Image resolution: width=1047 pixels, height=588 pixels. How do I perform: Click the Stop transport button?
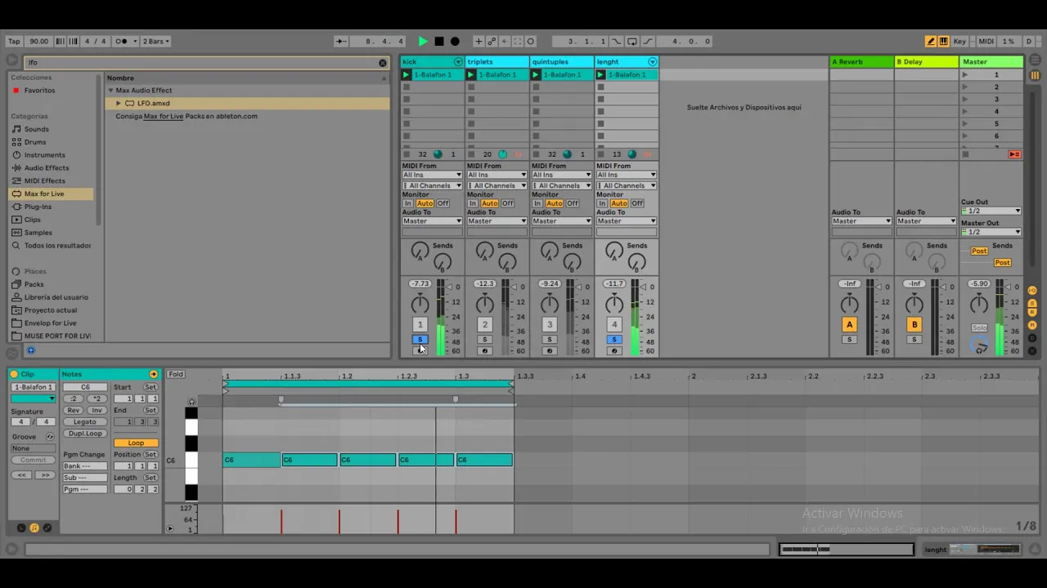tap(439, 42)
